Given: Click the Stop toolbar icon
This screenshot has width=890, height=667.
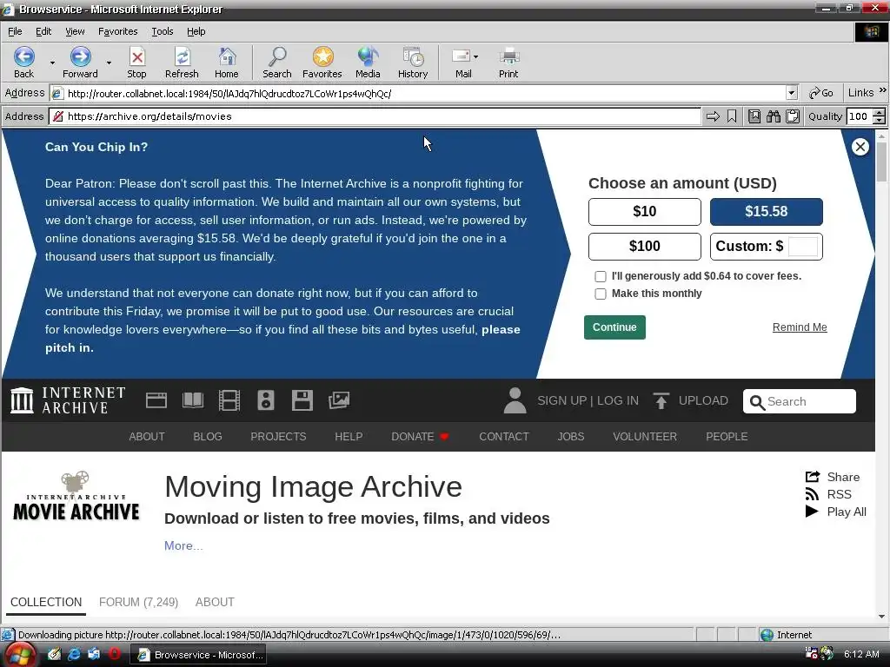Looking at the screenshot, I should pyautogui.click(x=136, y=63).
